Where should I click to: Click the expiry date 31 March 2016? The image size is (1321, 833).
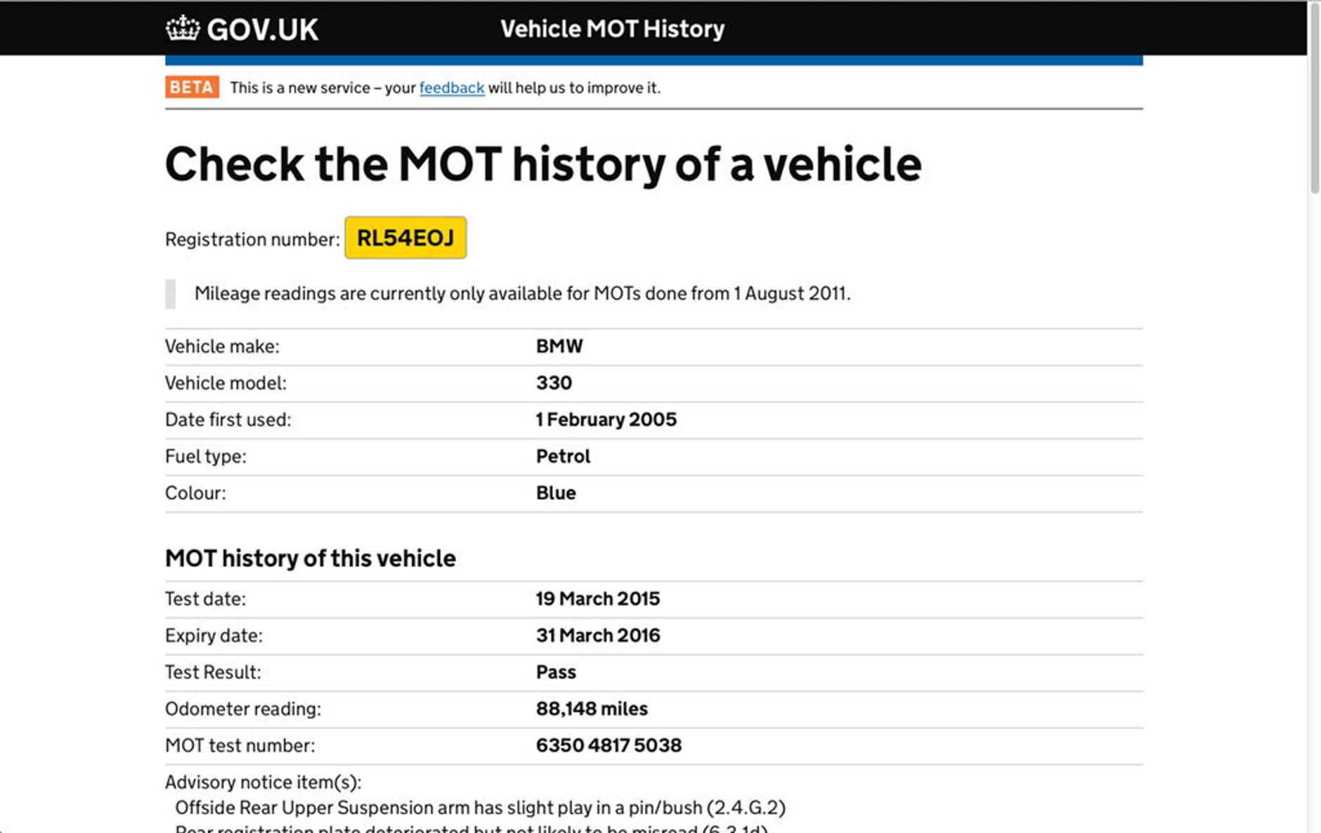[x=597, y=636]
